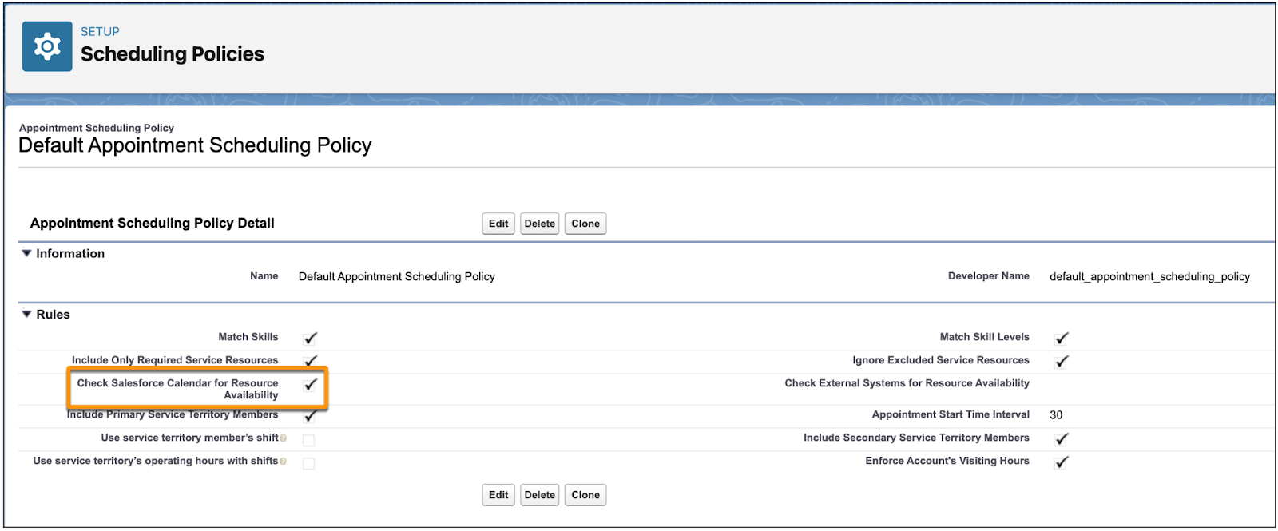
Task: Toggle Enforce Account's Visiting Hours checkmark
Action: pos(1062,462)
